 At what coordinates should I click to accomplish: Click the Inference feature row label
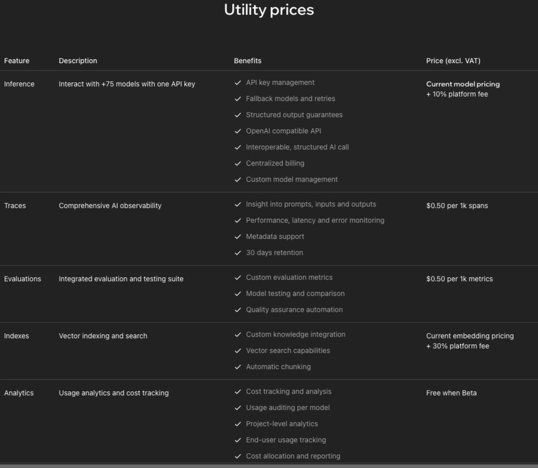pyautogui.click(x=19, y=84)
